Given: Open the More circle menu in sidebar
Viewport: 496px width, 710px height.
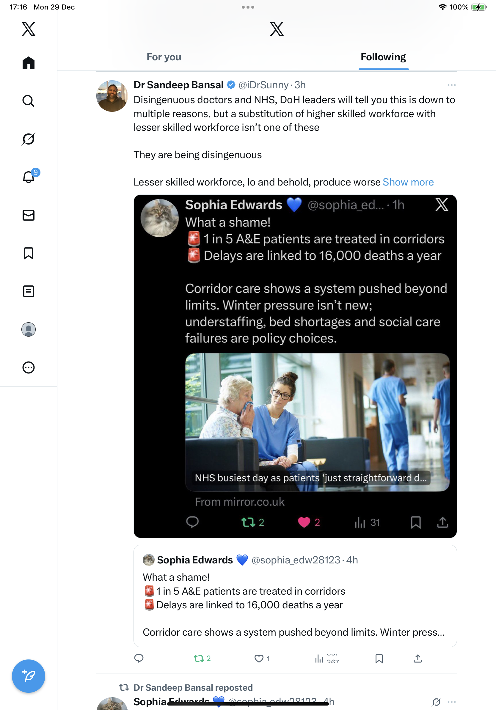Looking at the screenshot, I should [x=29, y=367].
